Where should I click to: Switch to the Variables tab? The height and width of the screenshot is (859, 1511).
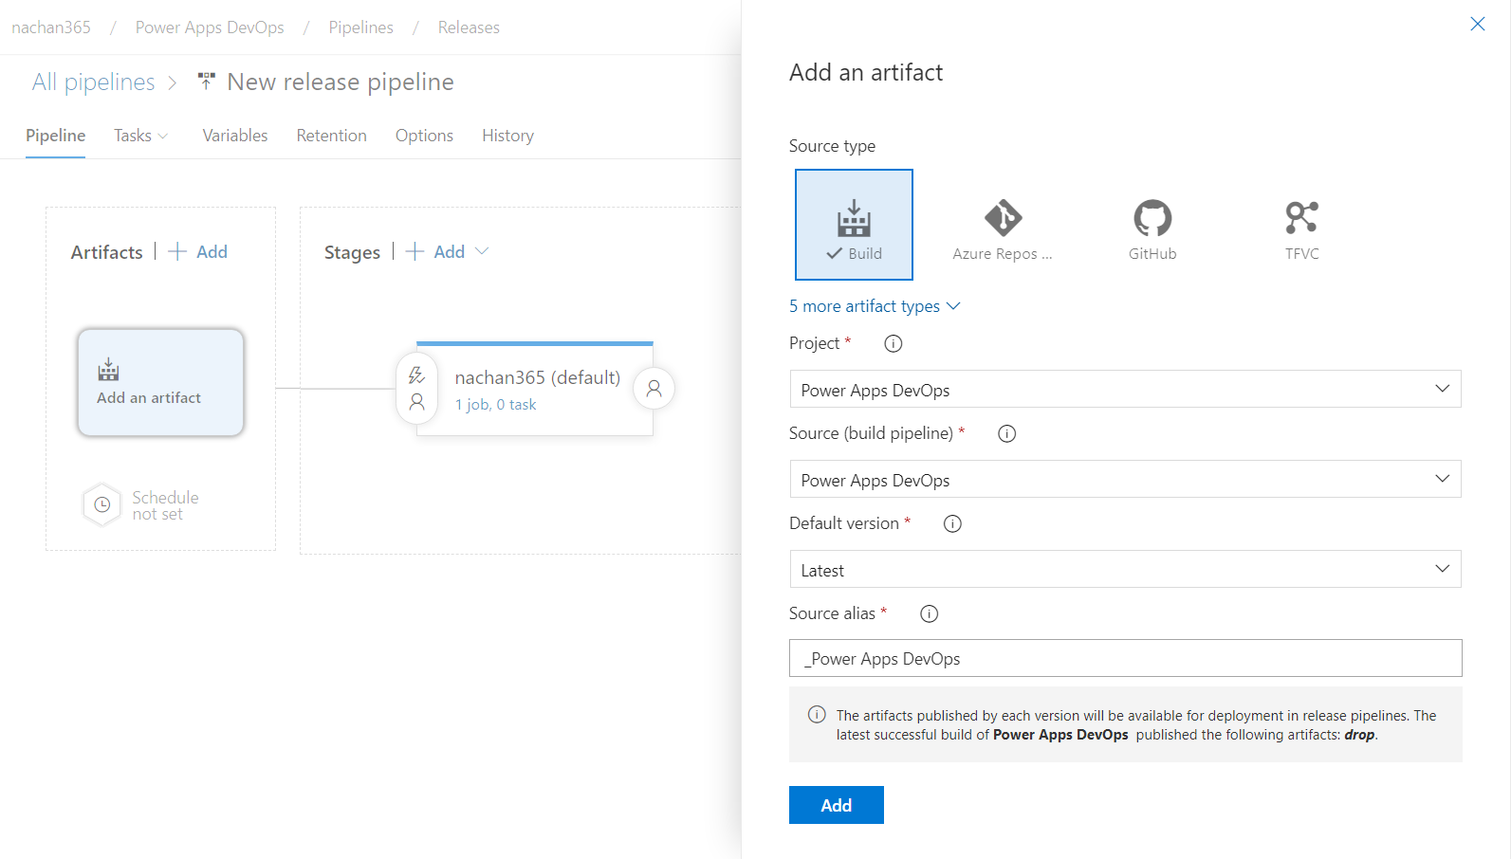pyautogui.click(x=234, y=136)
